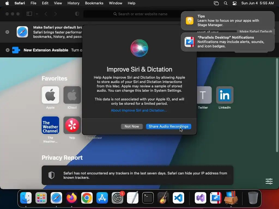Click Make Safari Default button
This screenshot has width=279, height=209.
coord(256,32)
